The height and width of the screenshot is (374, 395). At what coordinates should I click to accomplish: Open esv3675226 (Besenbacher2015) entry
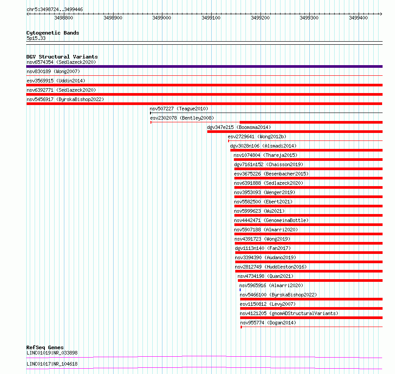[271, 174]
